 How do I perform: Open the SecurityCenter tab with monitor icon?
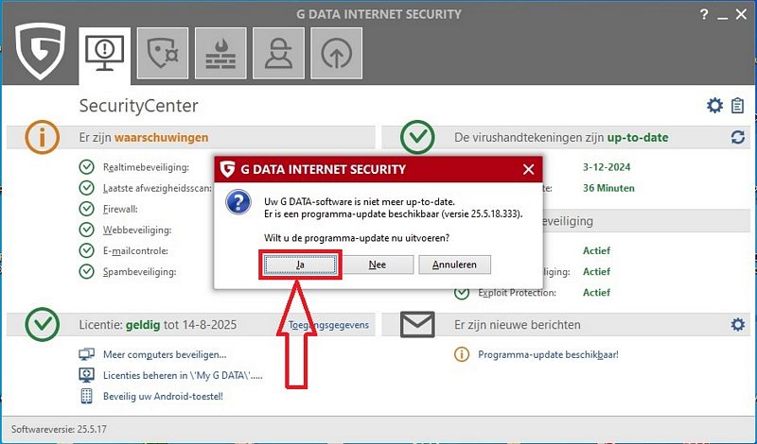coord(104,55)
